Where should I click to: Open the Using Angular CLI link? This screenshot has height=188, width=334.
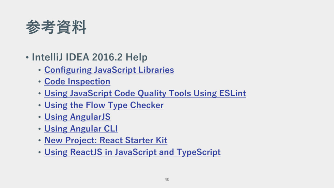81,129
